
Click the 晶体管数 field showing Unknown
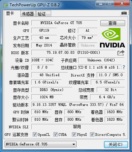coord(88,45)
